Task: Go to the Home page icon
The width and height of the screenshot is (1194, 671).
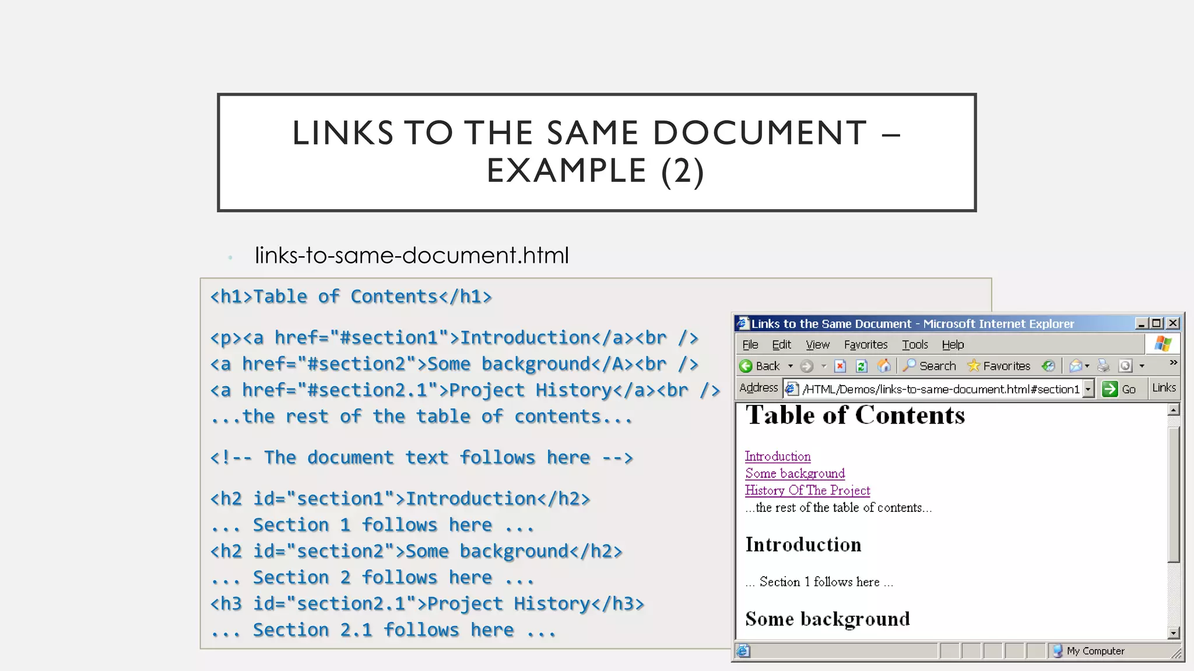Action: (x=884, y=366)
